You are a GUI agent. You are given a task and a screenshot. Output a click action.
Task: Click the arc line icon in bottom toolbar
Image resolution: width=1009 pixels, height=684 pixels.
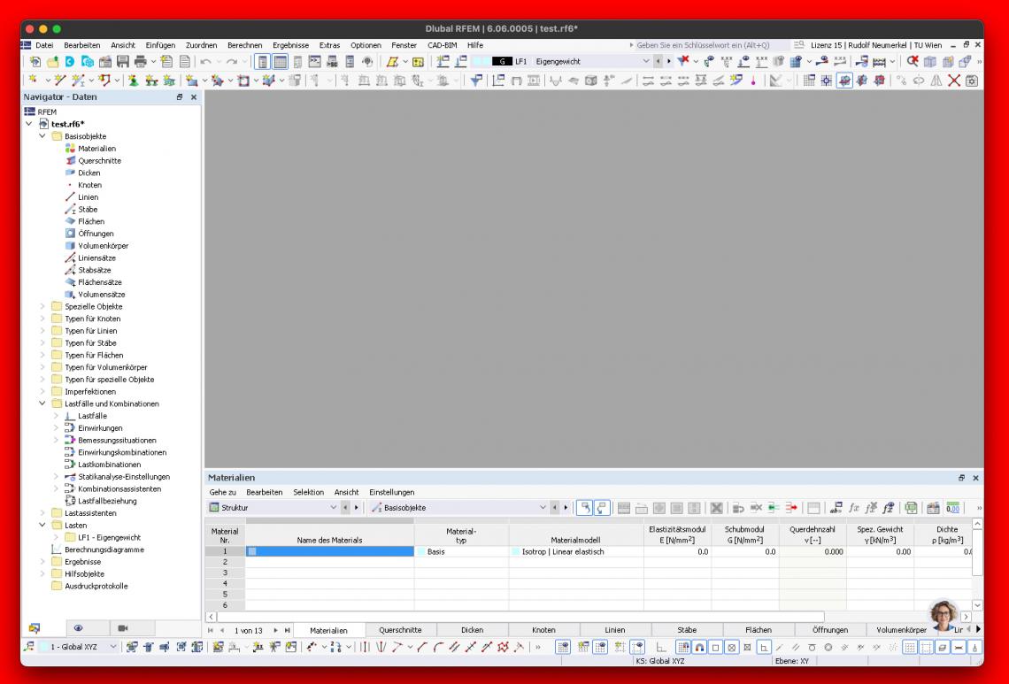pos(438,647)
